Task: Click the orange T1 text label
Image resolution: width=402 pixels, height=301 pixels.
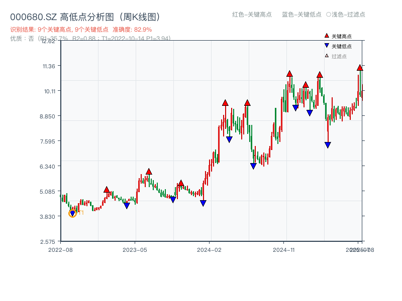Action: [x=81, y=213]
